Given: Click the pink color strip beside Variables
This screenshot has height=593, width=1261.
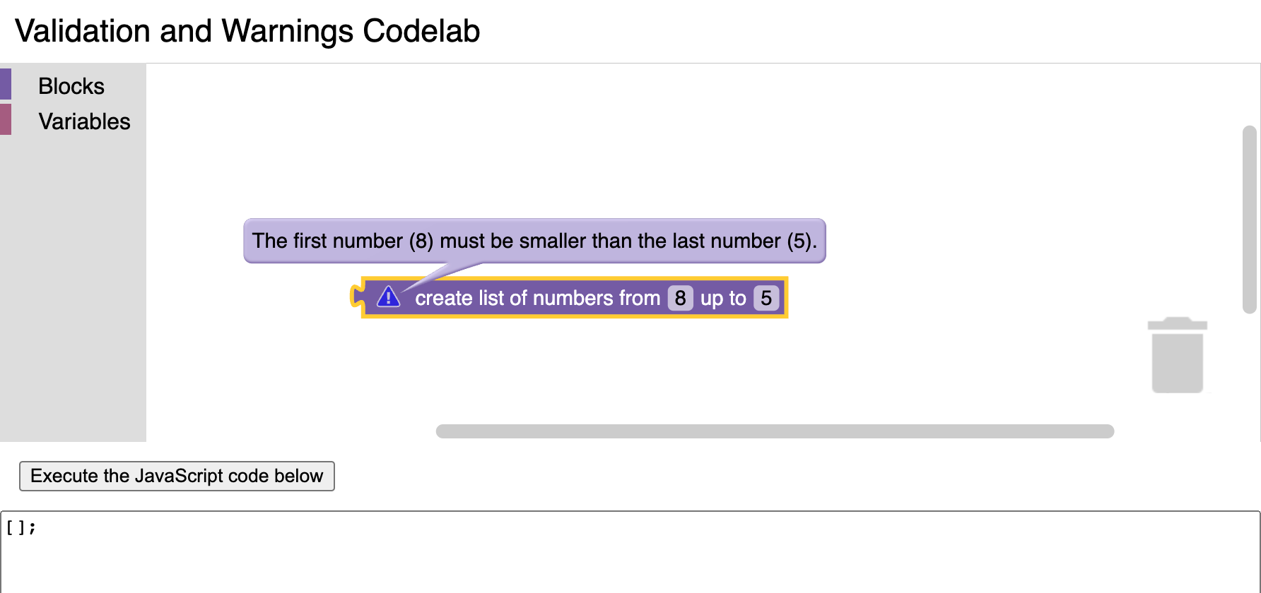Looking at the screenshot, I should pos(6,119).
